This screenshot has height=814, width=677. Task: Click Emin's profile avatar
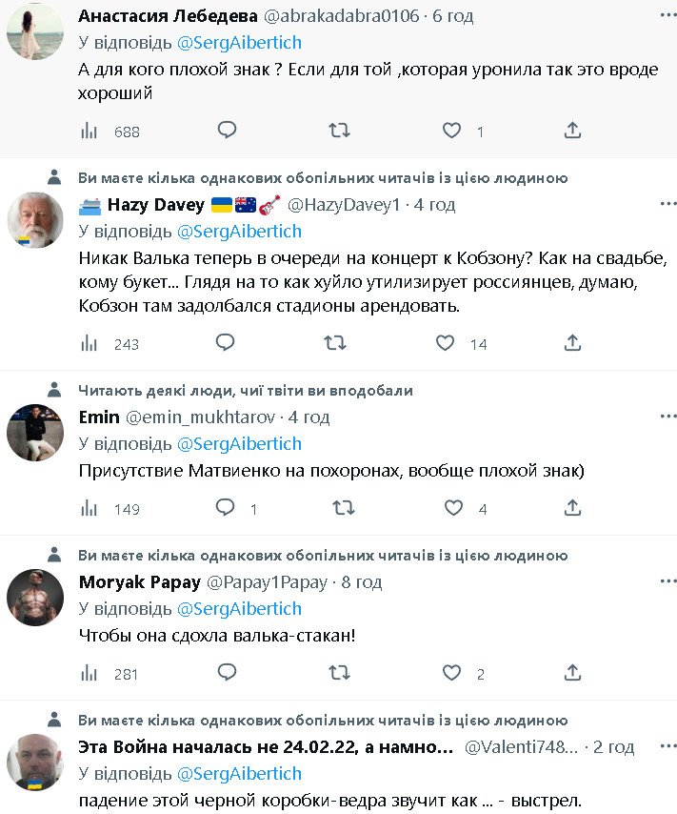(x=35, y=433)
